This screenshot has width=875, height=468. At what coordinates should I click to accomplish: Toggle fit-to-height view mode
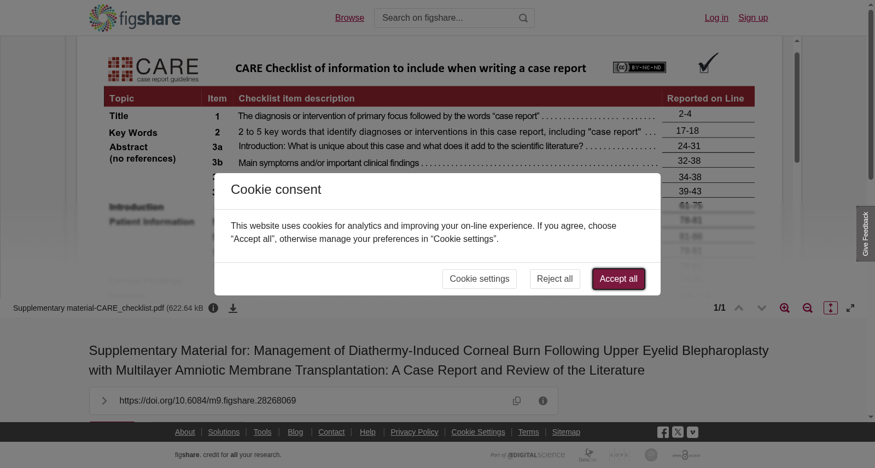point(831,308)
